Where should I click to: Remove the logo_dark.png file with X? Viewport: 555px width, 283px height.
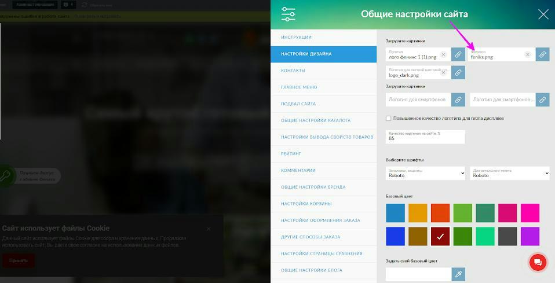coord(443,72)
